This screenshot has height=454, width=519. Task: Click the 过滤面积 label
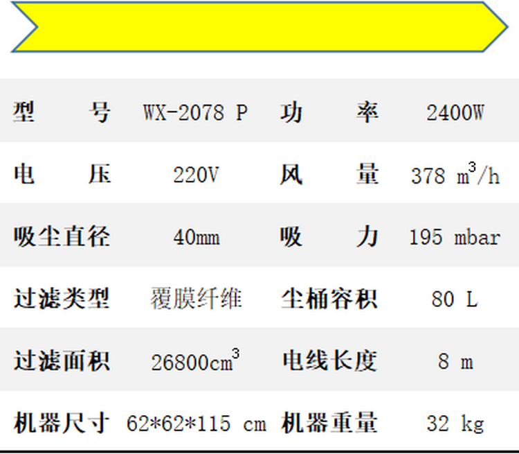62,360
